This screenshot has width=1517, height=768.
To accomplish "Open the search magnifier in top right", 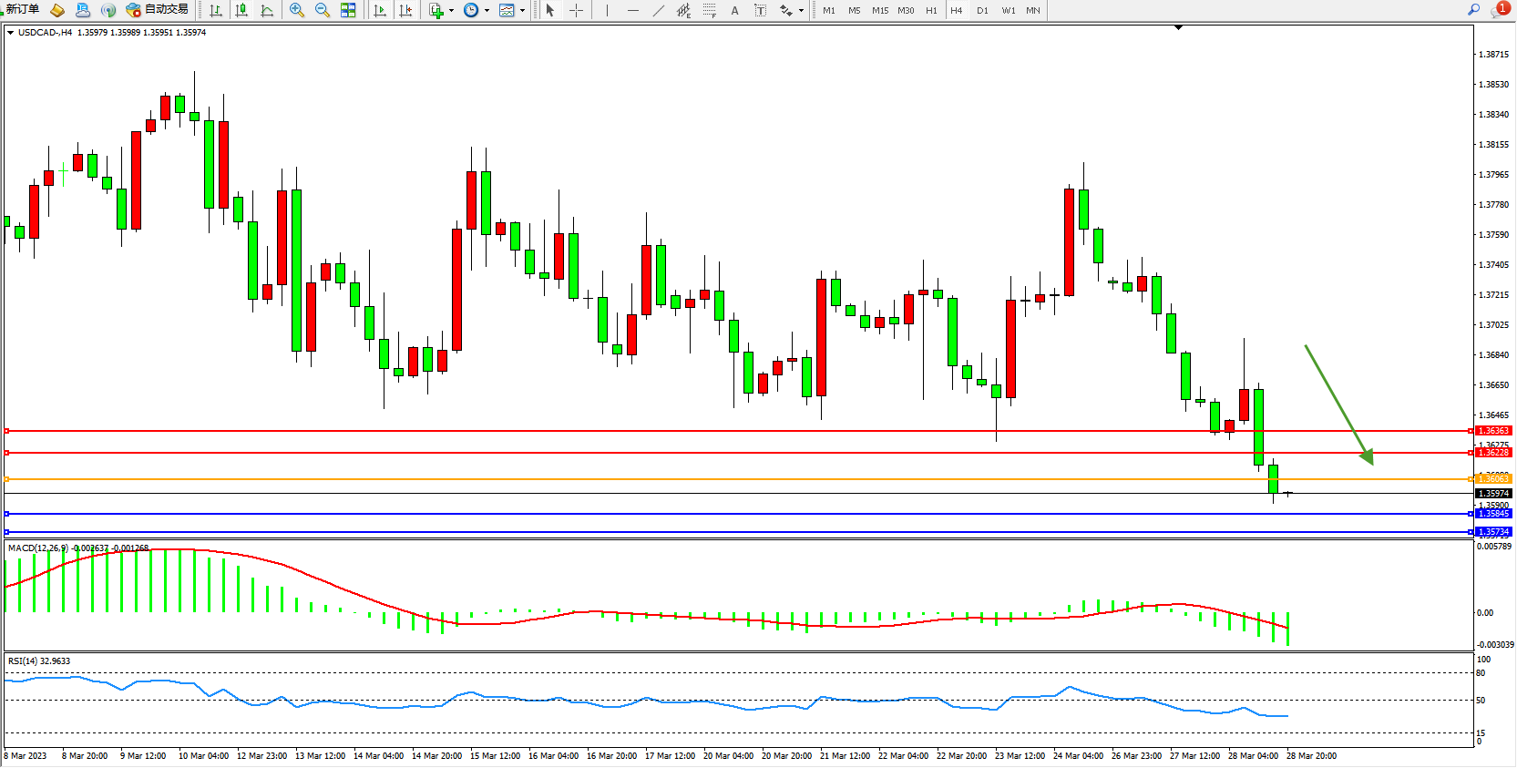I will (x=1473, y=9).
